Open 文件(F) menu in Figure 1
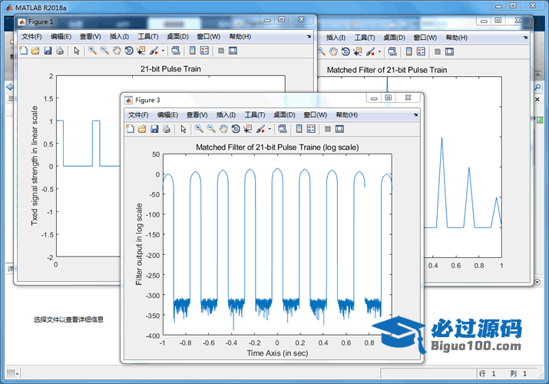Screen dimensions: 549x384 click(x=31, y=36)
